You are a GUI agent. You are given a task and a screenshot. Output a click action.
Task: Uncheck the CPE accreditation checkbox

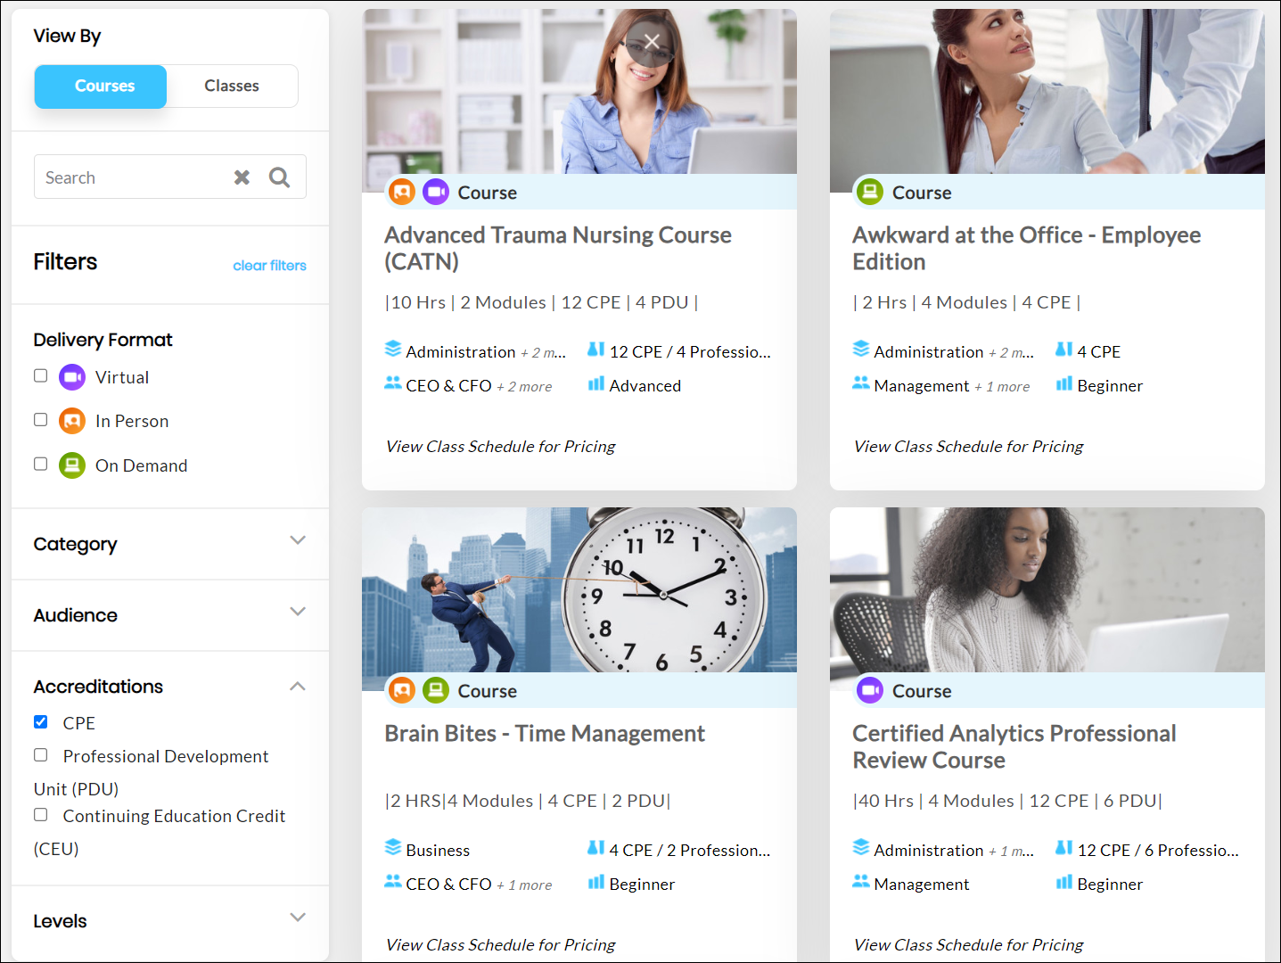click(41, 721)
